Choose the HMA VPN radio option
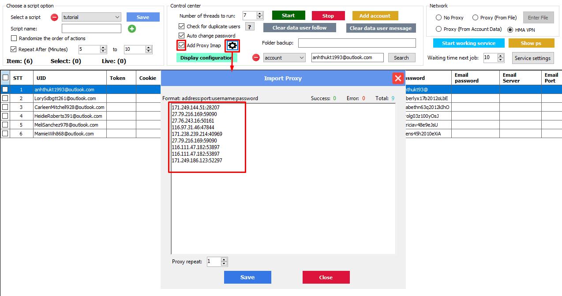The image size is (562, 296). click(x=510, y=30)
